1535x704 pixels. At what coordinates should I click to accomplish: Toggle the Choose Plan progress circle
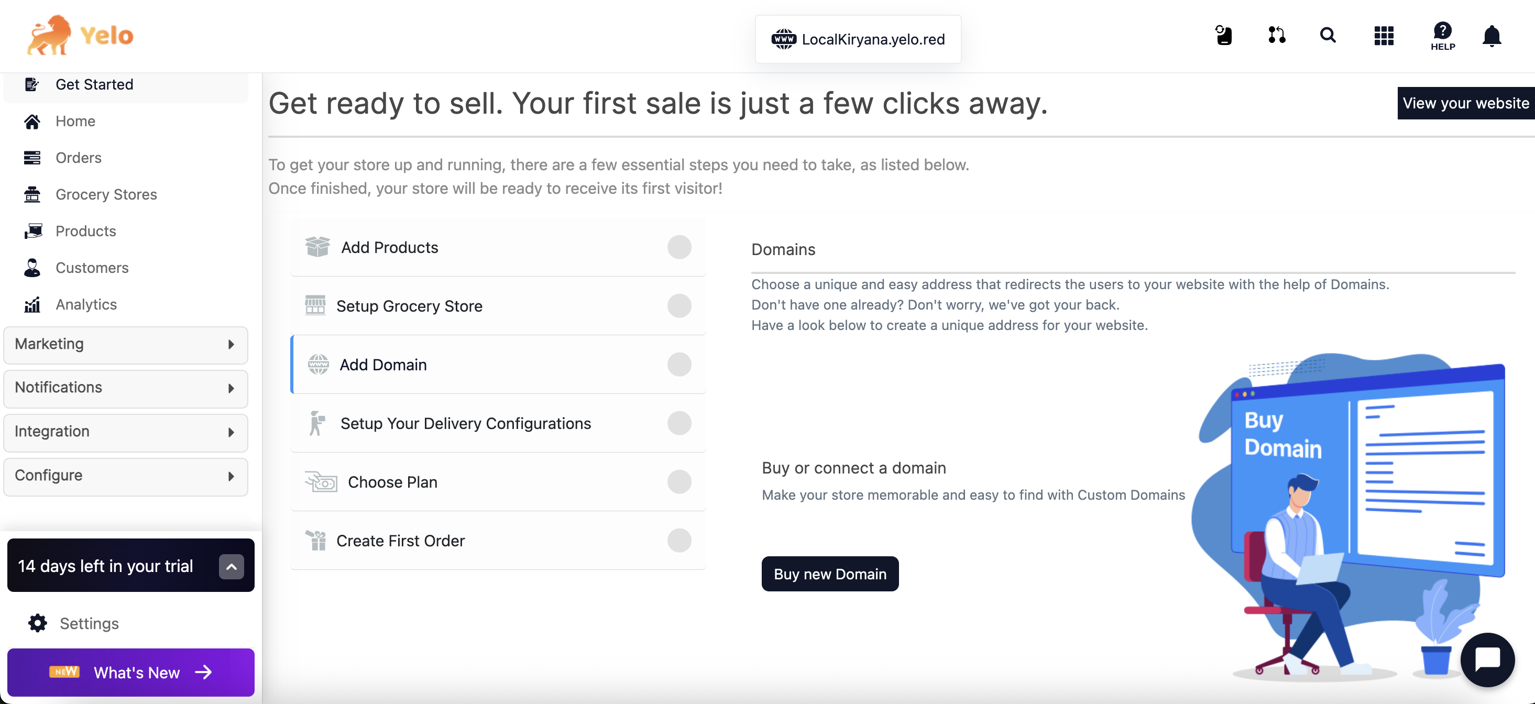pyautogui.click(x=679, y=482)
